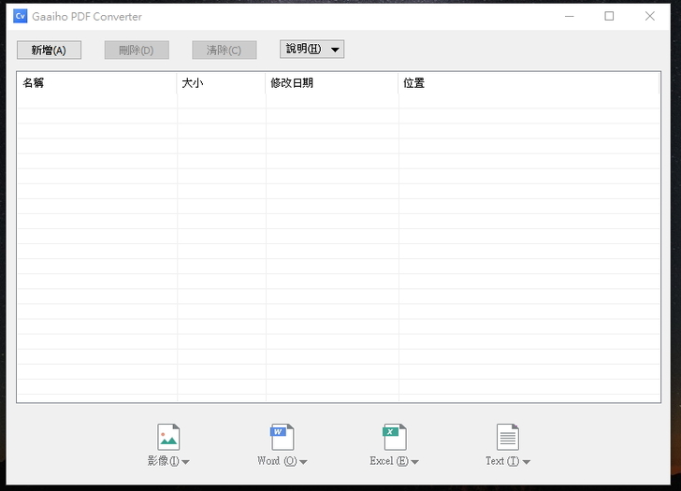Click the Text file convert icon
Screen dimensions: 681x491
[508, 437]
